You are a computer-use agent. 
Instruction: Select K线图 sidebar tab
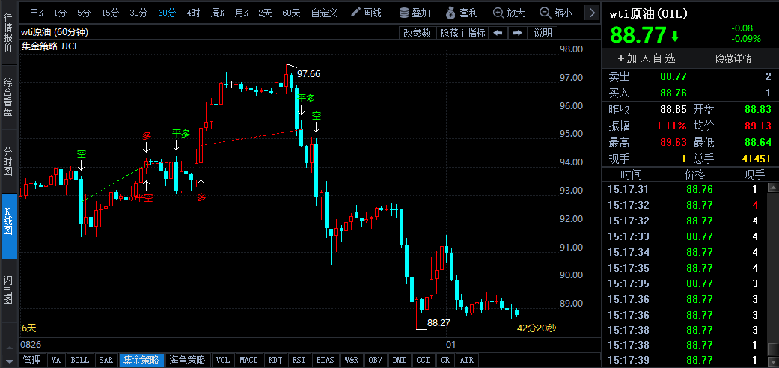[9, 226]
